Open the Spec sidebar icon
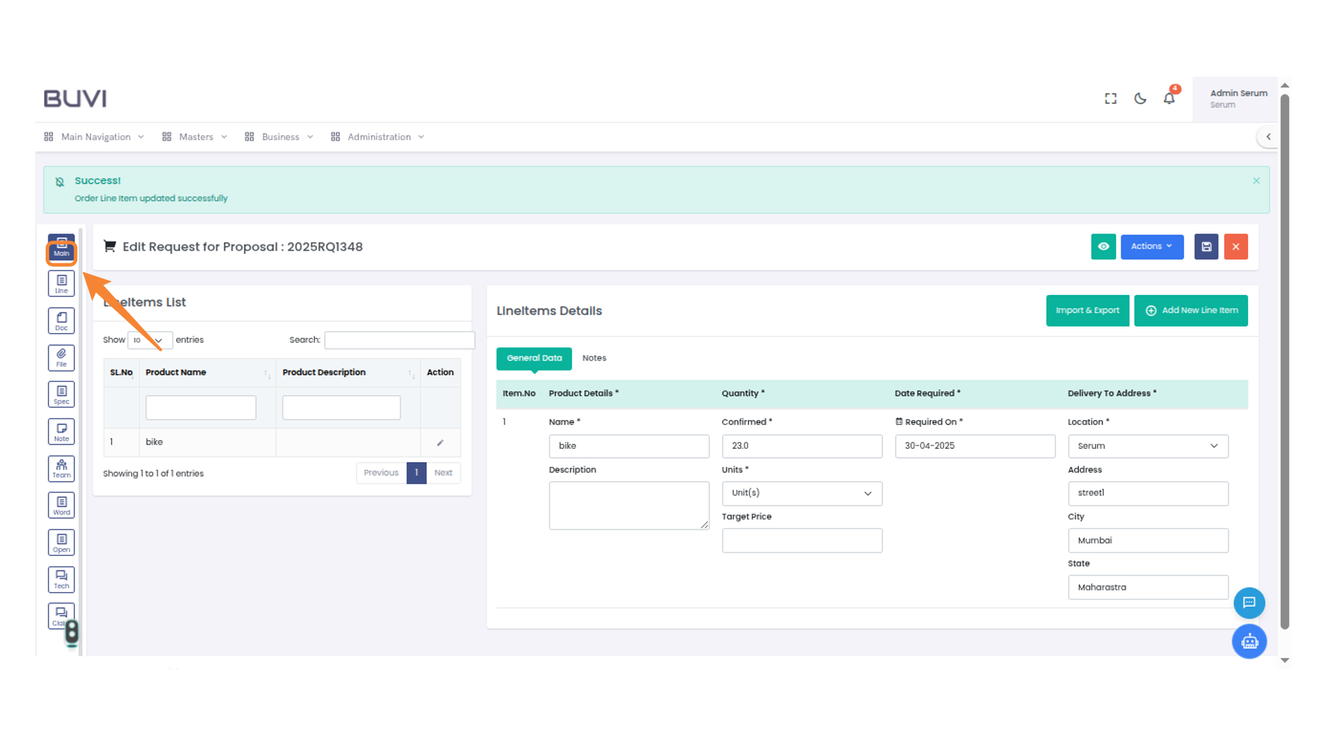The image size is (1327, 746). (62, 394)
